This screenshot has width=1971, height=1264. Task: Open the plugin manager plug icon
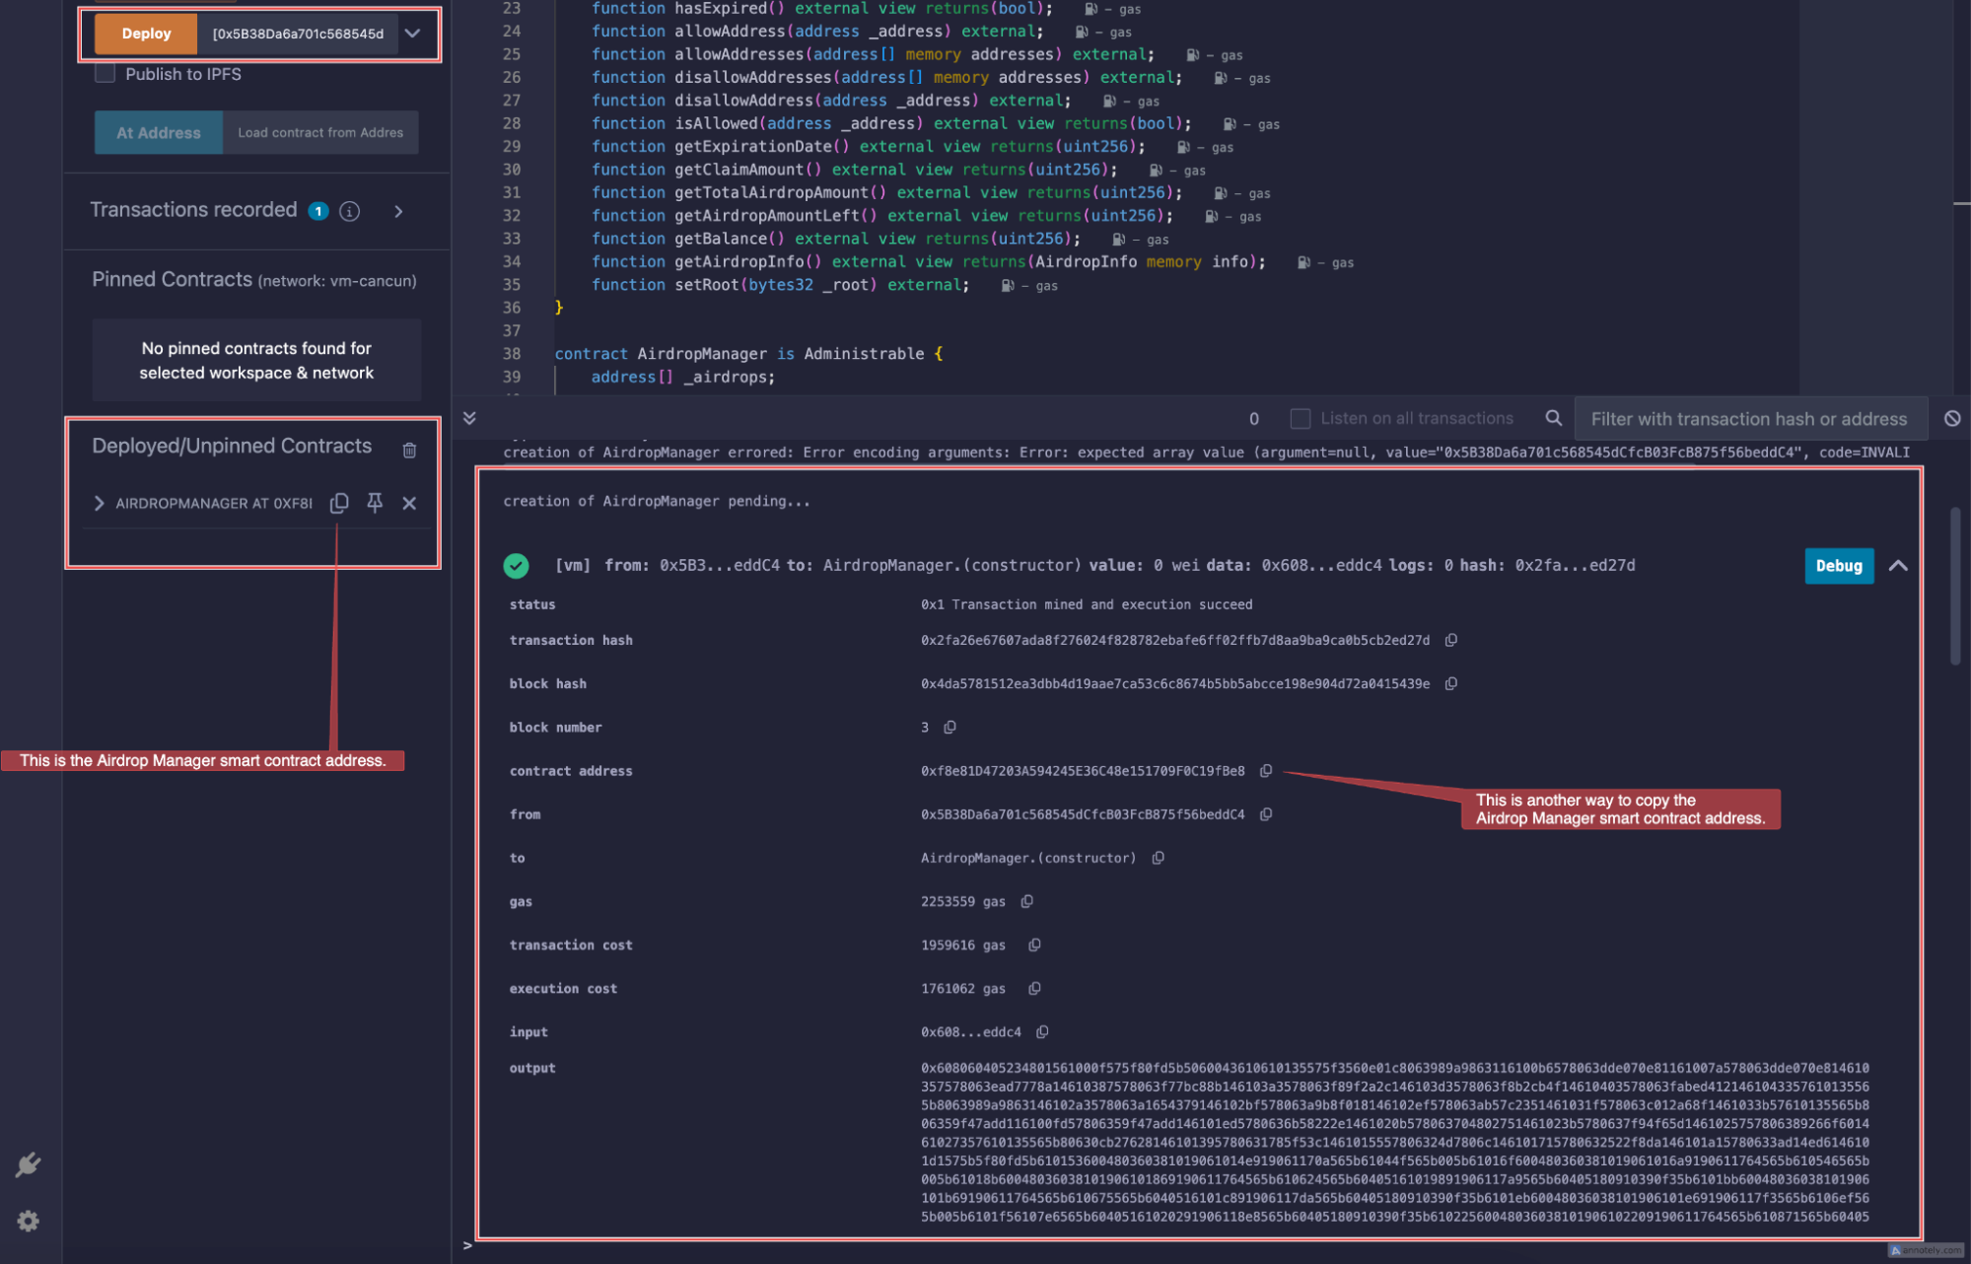point(28,1164)
